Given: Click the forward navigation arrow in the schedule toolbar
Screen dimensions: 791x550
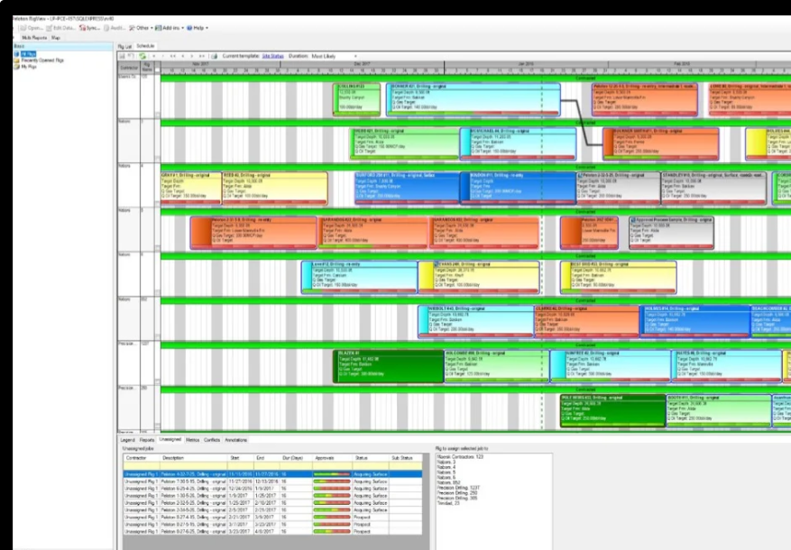Looking at the screenshot, I should pyautogui.click(x=190, y=56).
